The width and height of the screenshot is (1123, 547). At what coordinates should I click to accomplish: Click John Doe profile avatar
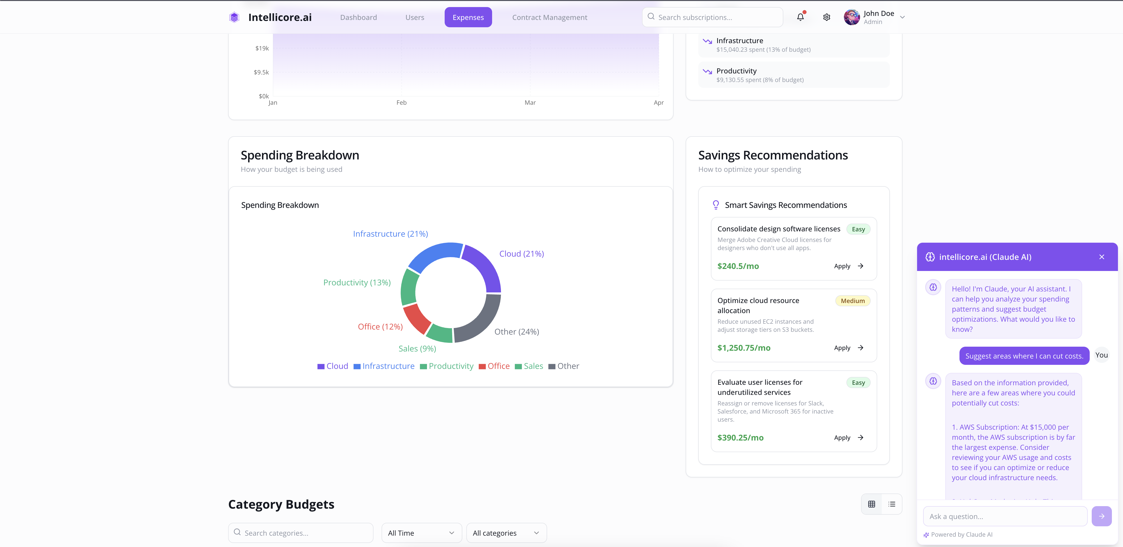851,17
